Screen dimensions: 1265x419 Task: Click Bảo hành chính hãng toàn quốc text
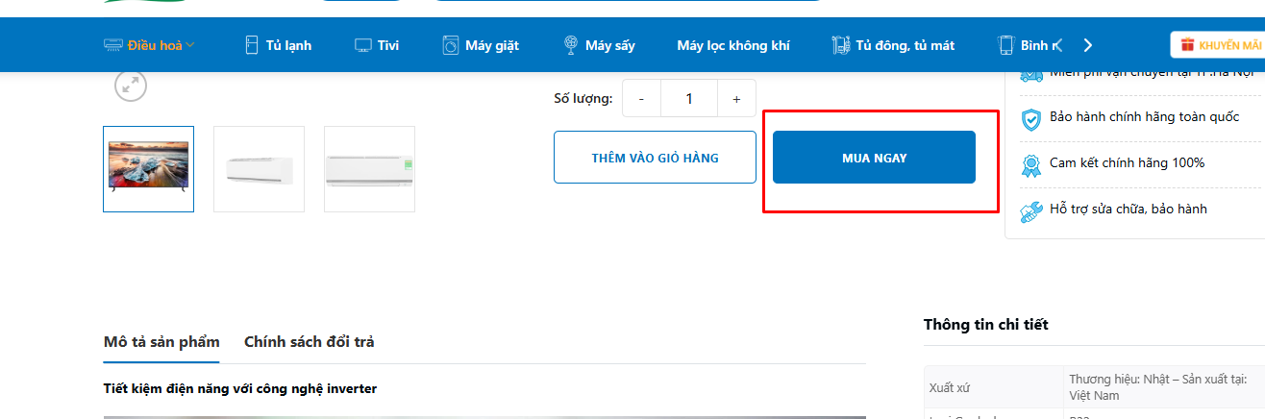point(1145,117)
